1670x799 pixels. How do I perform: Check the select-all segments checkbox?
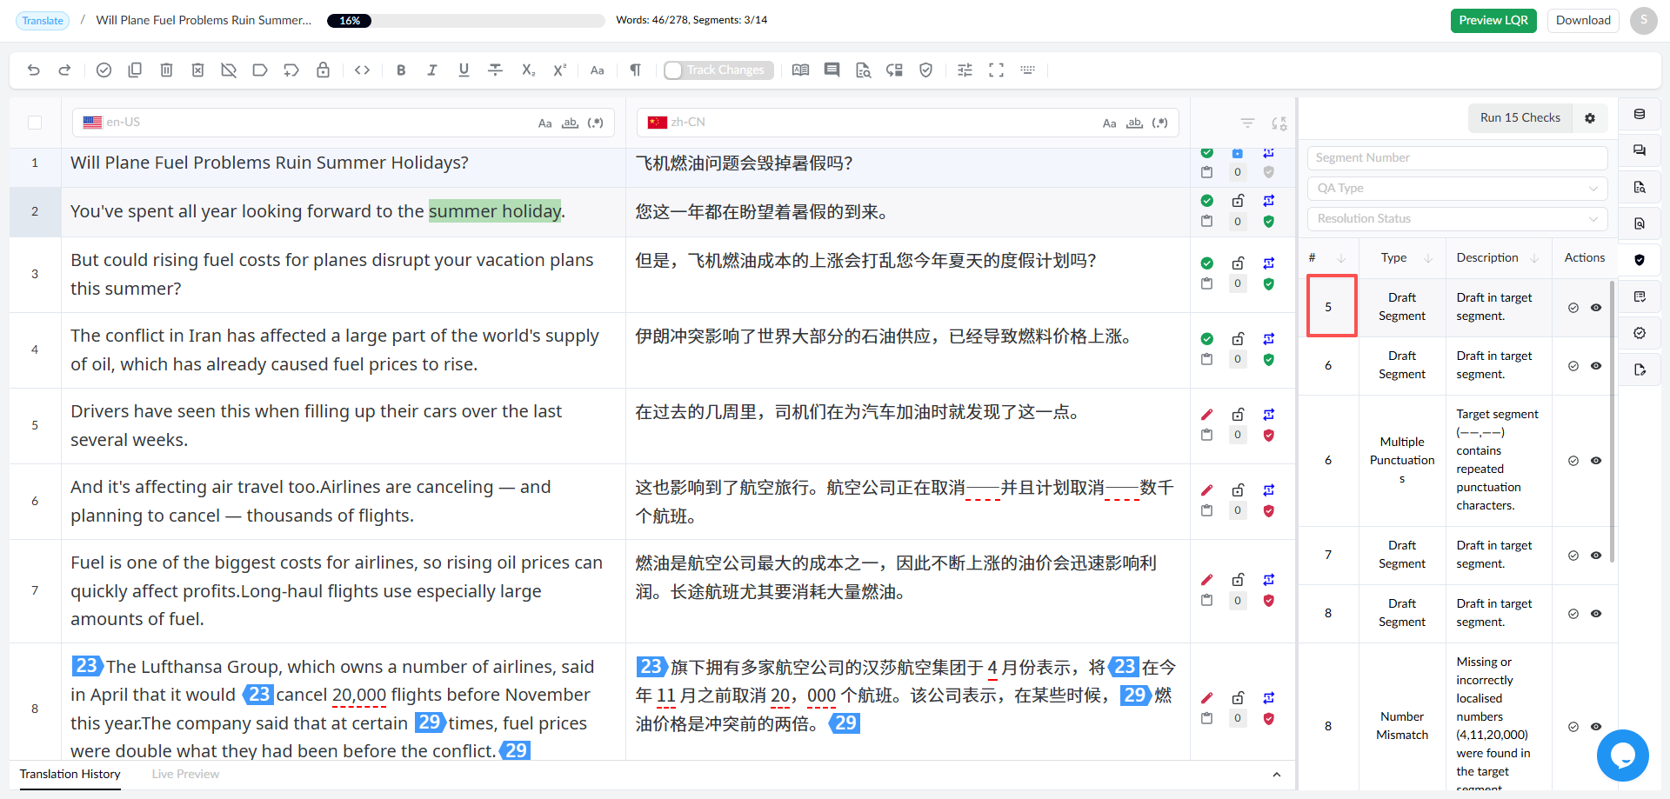tap(35, 123)
